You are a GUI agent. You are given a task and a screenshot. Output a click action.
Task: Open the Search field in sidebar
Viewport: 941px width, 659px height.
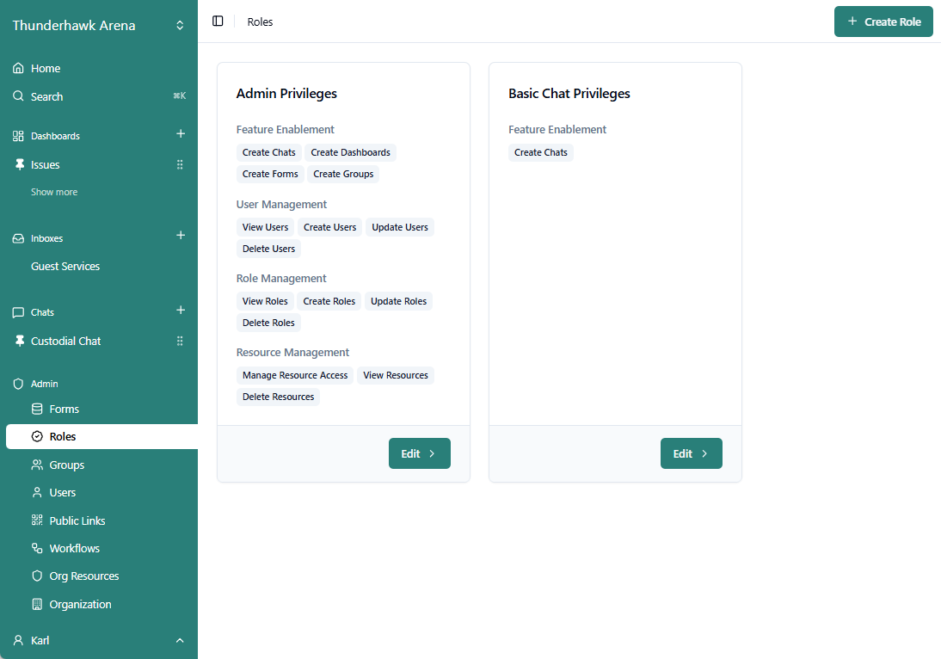point(46,97)
